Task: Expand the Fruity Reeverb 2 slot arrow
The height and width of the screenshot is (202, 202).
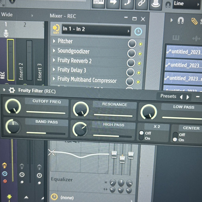Action: pyautogui.click(x=54, y=60)
